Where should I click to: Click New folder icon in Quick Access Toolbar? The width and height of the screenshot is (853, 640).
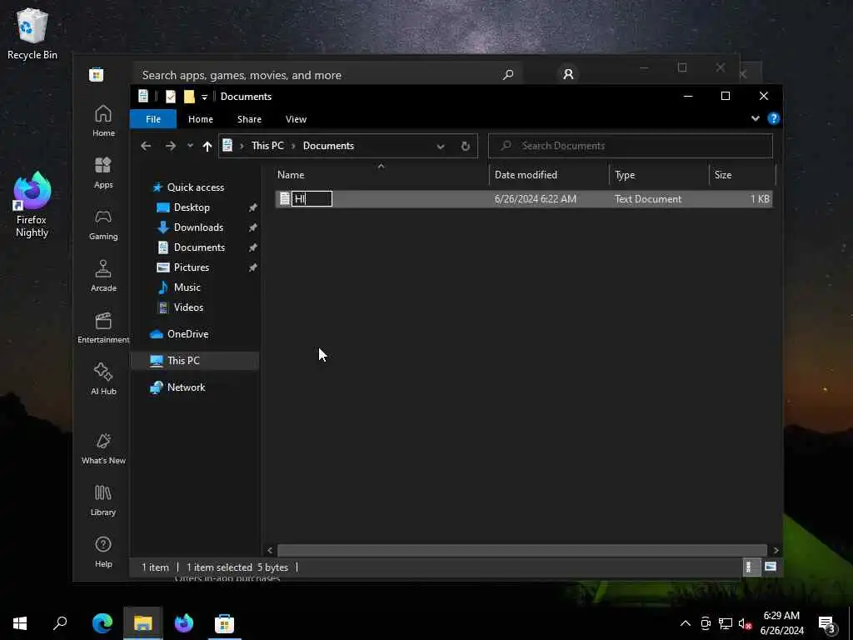coord(189,97)
